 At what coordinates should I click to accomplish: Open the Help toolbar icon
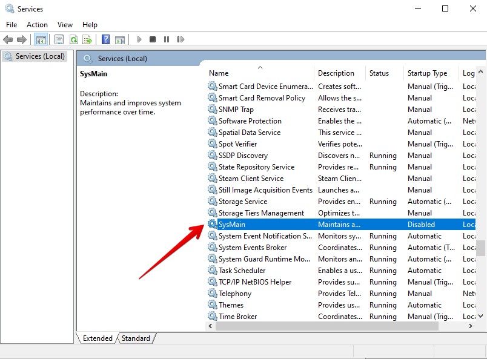coord(105,39)
